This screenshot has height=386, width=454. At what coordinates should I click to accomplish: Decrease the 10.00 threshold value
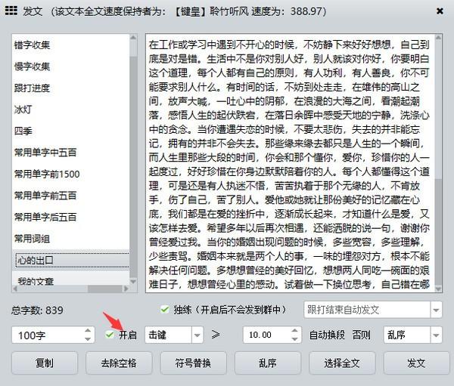coord(294,339)
